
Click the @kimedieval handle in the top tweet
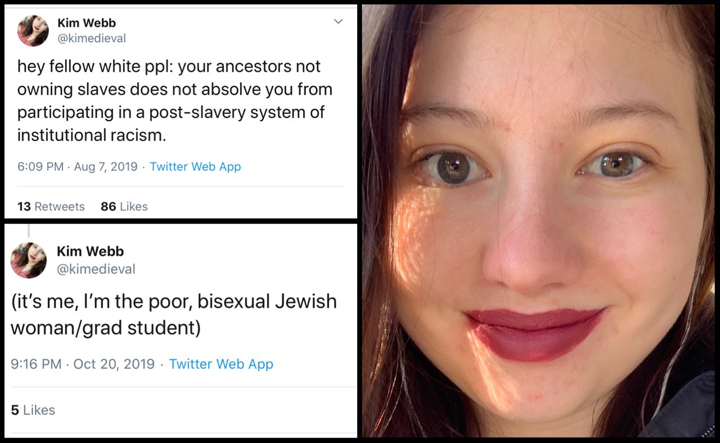(92, 38)
